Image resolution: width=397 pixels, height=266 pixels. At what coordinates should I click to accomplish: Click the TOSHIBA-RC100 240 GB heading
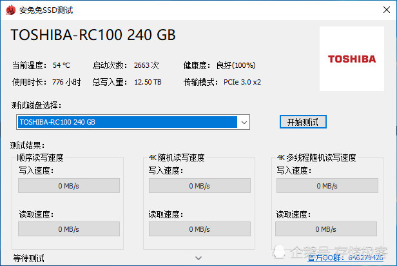(x=93, y=35)
